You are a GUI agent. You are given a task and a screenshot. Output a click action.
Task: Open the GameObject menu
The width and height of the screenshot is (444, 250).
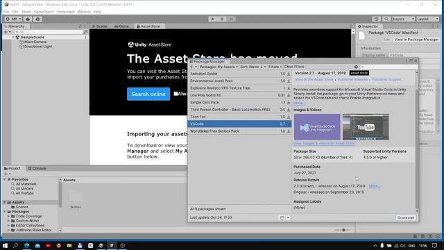click(x=44, y=12)
